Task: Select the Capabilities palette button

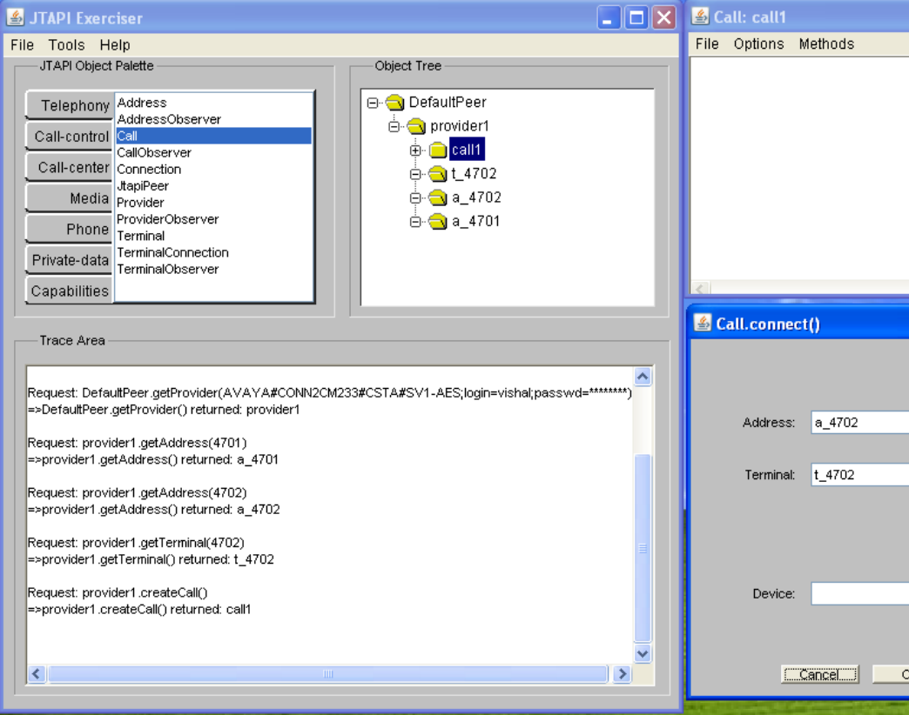Action: 70,291
